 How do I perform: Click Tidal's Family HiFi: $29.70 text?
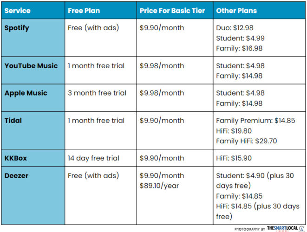(247, 141)
